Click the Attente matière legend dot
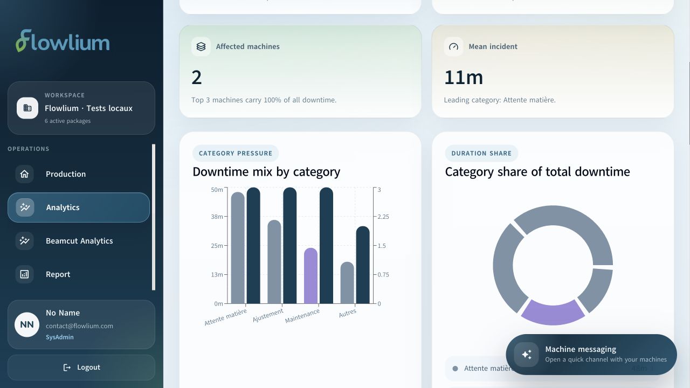Viewport: 690px width, 388px height. tap(455, 369)
